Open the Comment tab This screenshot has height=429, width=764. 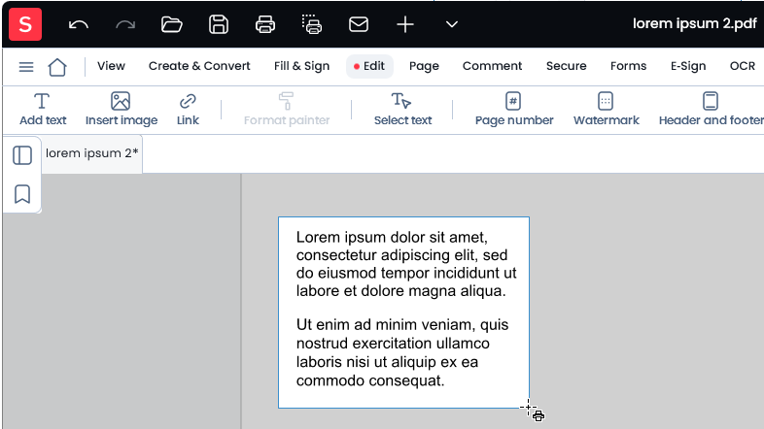pos(492,66)
